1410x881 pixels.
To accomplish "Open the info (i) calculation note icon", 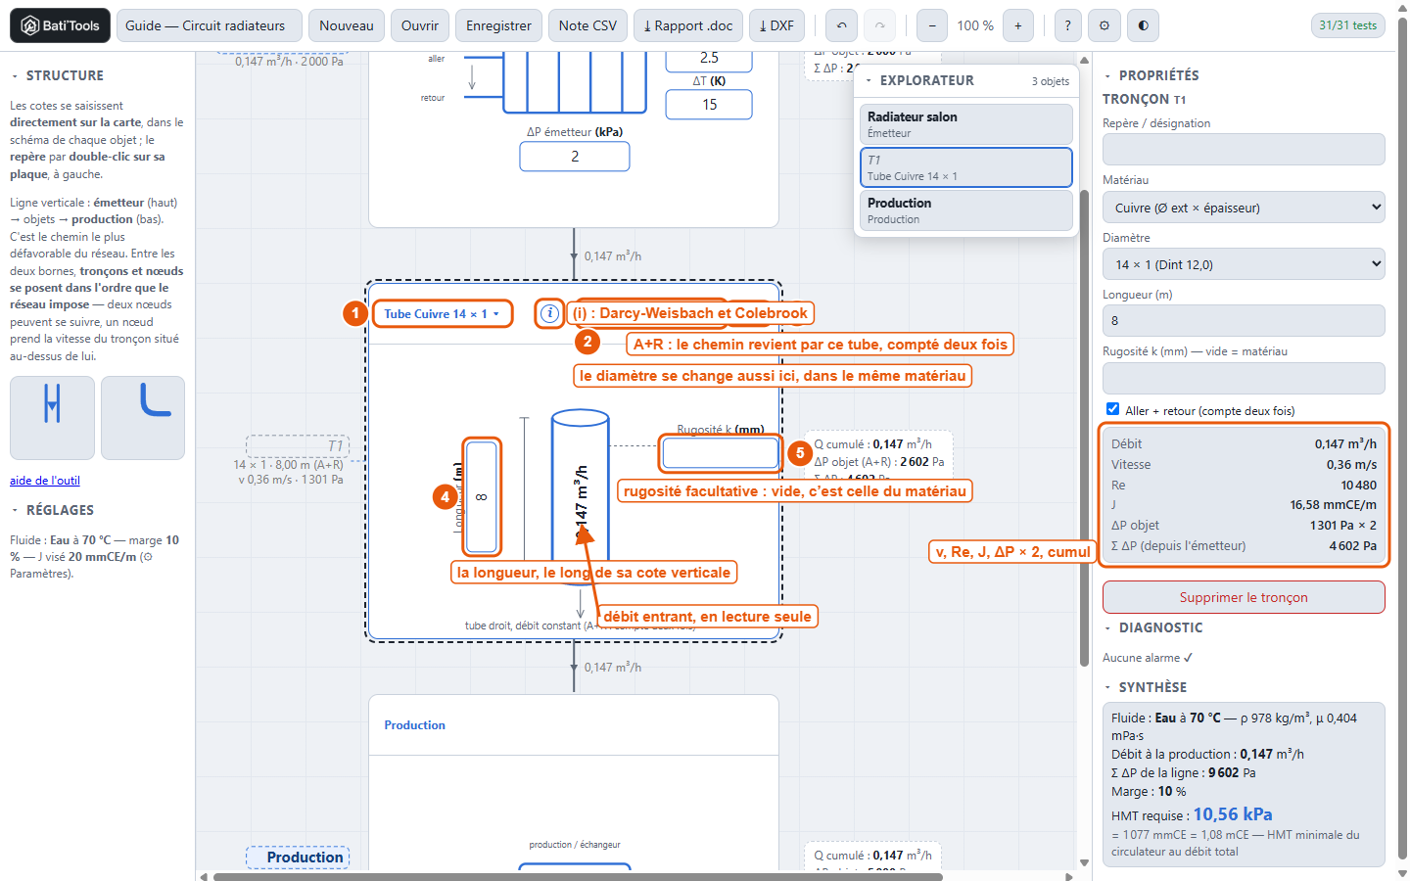I will [x=550, y=313].
